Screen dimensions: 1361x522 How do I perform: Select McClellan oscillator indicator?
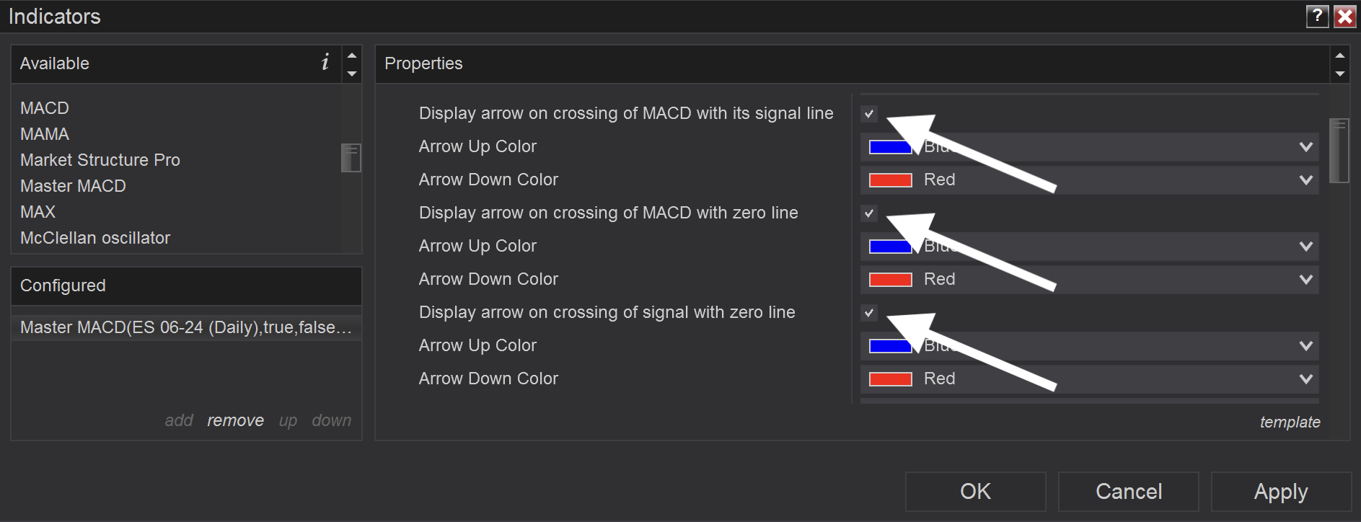tap(95, 238)
